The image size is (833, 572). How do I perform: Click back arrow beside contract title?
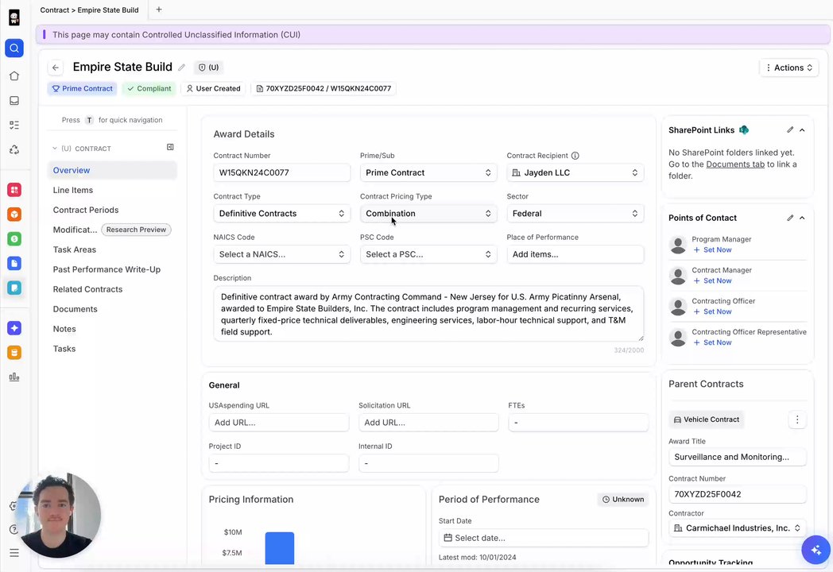[56, 68]
